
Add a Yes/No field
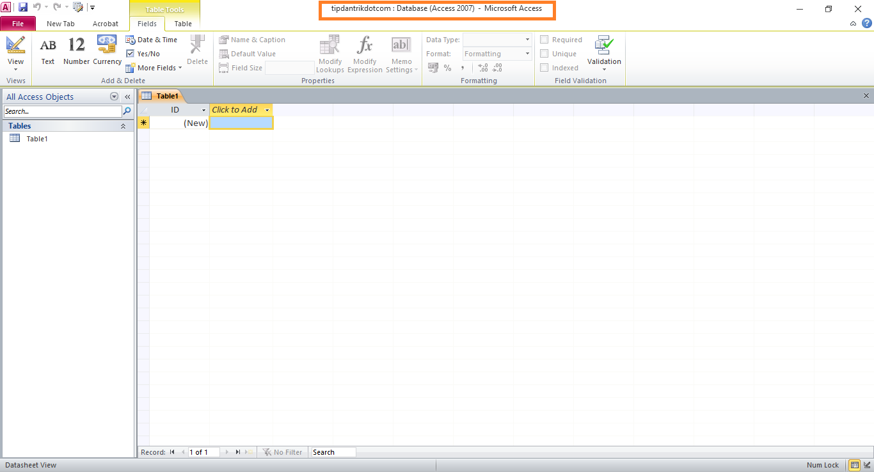143,54
